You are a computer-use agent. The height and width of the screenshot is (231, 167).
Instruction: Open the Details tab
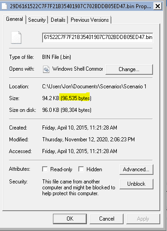click(x=58, y=20)
